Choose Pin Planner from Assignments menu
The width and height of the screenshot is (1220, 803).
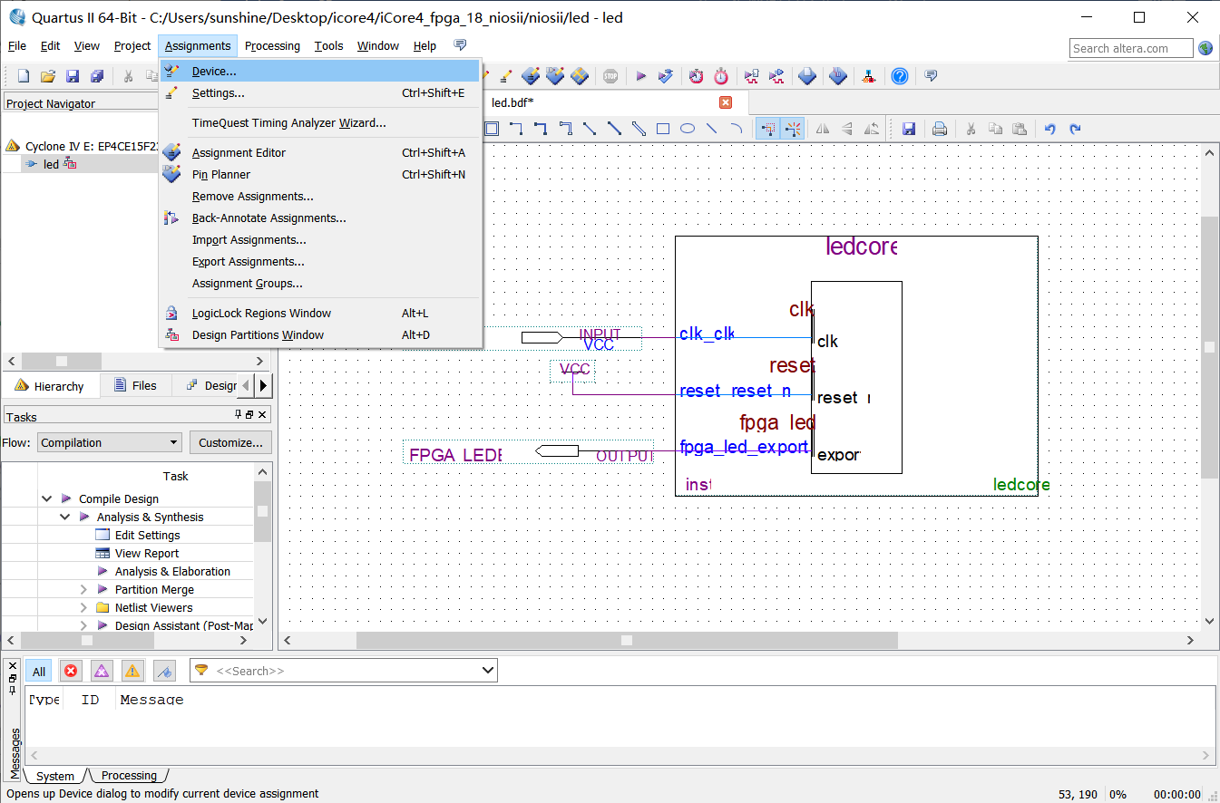point(220,174)
